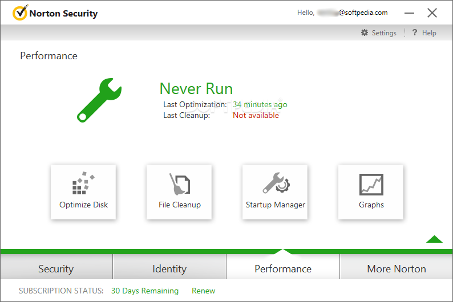The height and width of the screenshot is (302, 453).
Task: Collapse the panel with the green up arrow
Action: (x=434, y=239)
